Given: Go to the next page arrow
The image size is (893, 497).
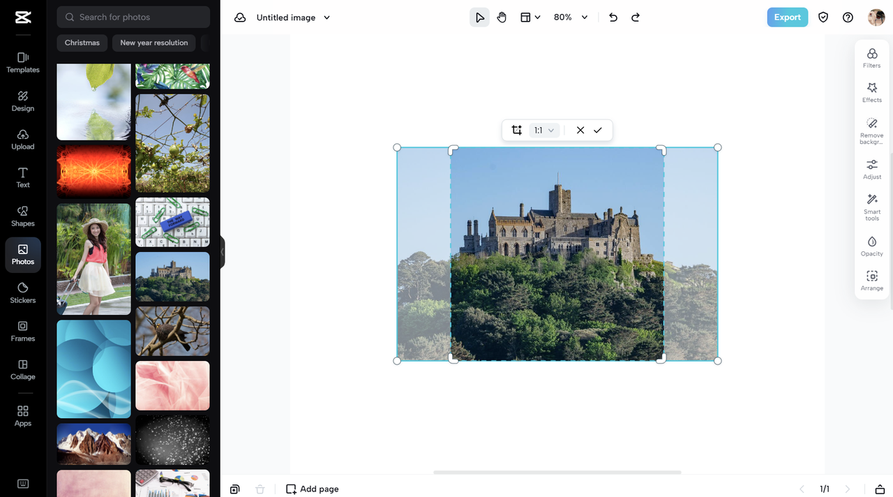Looking at the screenshot, I should (x=848, y=489).
